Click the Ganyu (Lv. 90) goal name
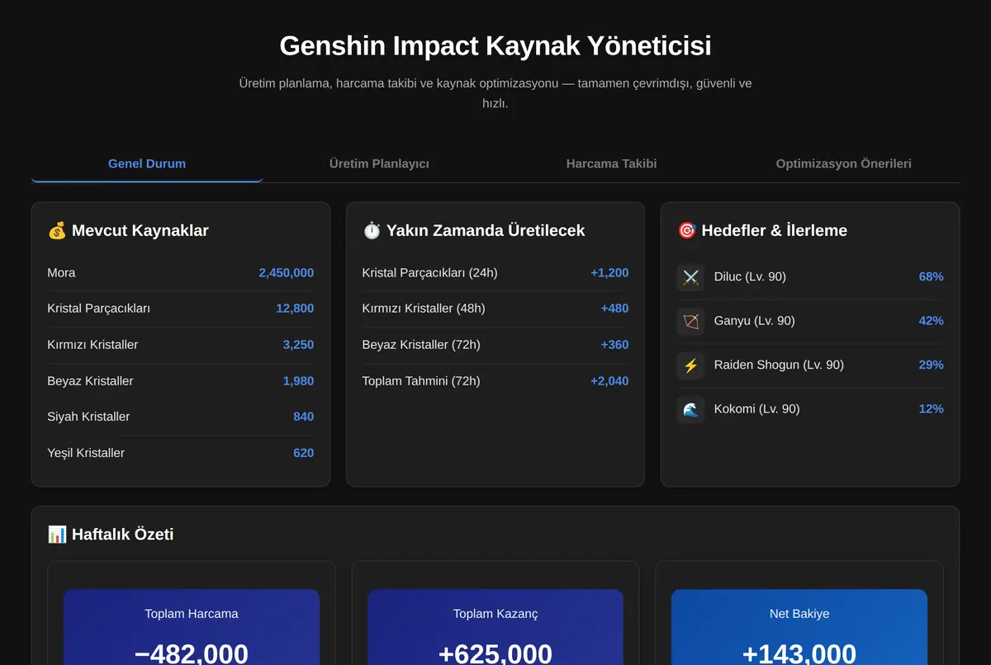Screen dimensions: 991x665 coord(755,321)
